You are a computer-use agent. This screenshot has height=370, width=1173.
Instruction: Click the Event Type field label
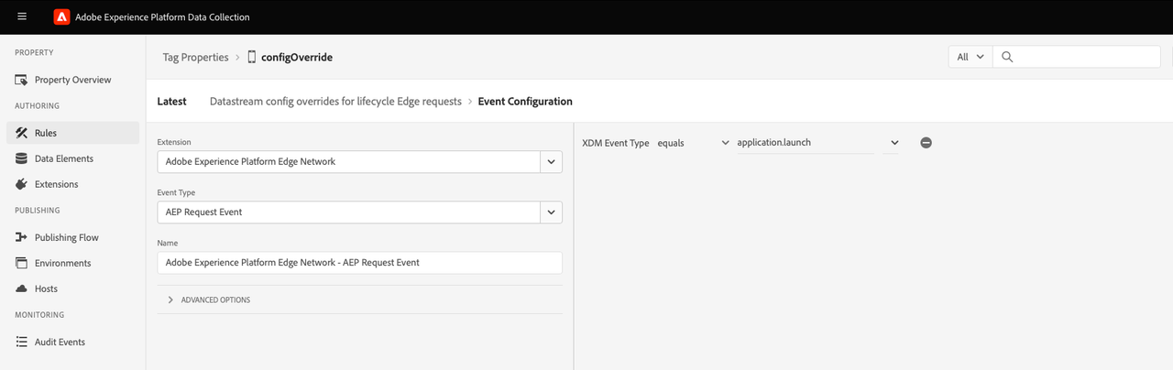coord(176,192)
